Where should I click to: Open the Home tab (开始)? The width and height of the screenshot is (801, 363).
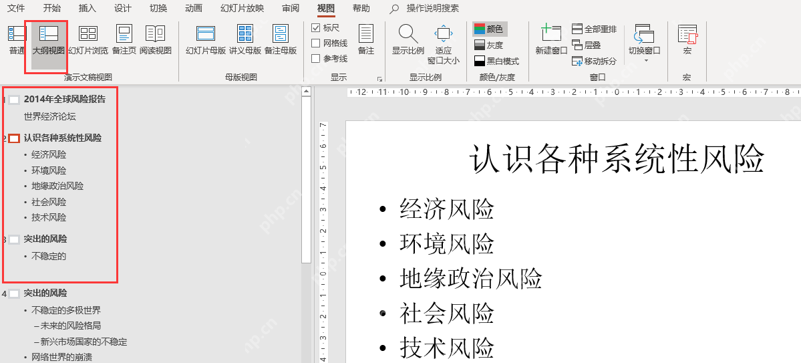51,8
